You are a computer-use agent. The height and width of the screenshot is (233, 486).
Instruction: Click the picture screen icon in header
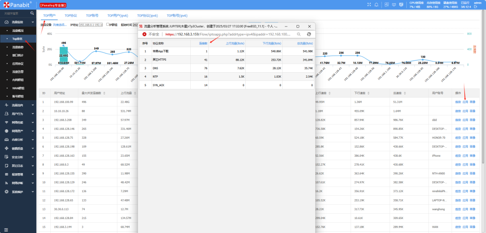[401, 4]
